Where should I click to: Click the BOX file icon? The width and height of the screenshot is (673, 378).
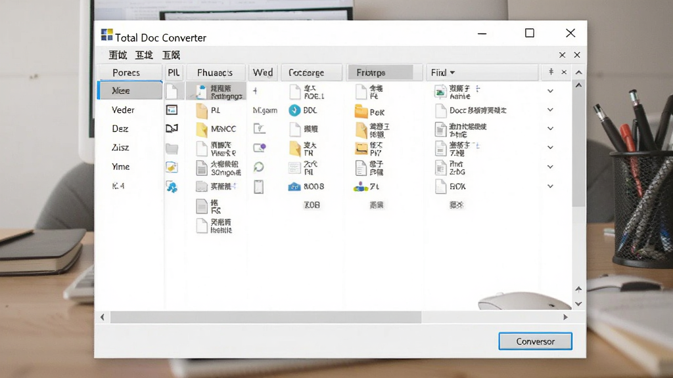coord(440,187)
